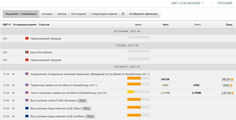Click ЧЕТВЕРГ, ОКТ 07 date header
The width and height of the screenshot is (236, 120).
[127, 67]
